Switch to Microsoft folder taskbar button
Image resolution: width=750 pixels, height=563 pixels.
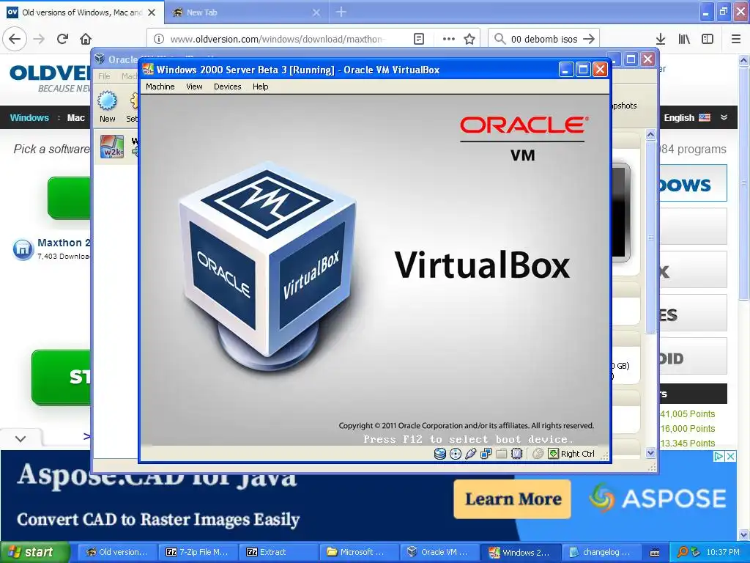click(358, 552)
